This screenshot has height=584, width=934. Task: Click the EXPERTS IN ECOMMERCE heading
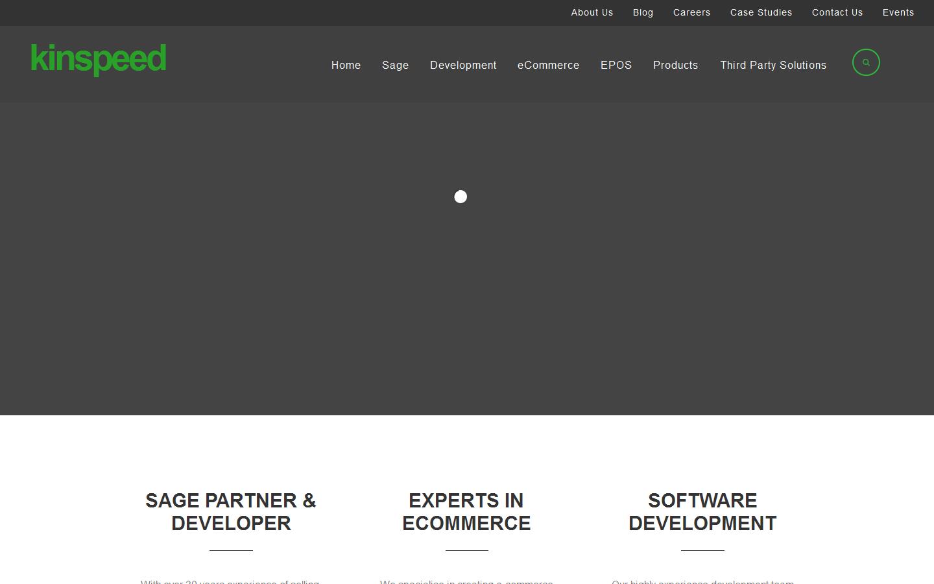[466, 512]
